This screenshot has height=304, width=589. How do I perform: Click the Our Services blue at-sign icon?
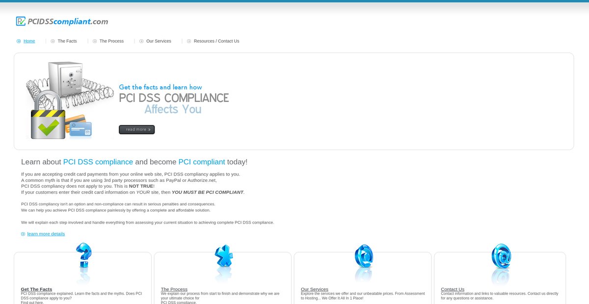[x=364, y=256]
